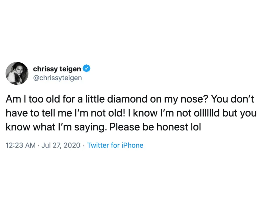Click the Jul 27, 2020 timestamp
276x212 pixels.
pyautogui.click(x=60, y=145)
